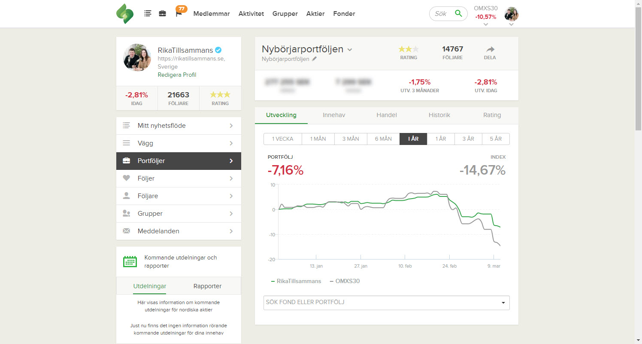Edit portfolio name with pencil icon
This screenshot has width=642, height=344.
click(x=314, y=59)
